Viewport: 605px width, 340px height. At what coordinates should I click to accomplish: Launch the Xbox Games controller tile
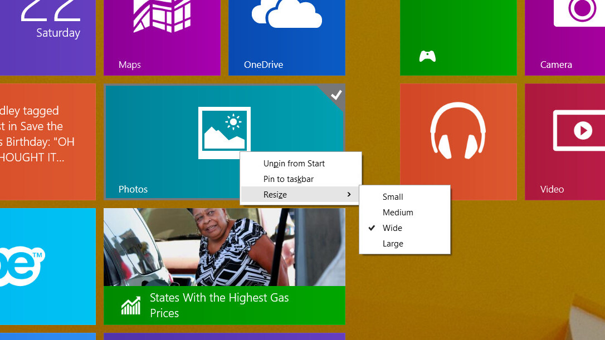(x=427, y=56)
